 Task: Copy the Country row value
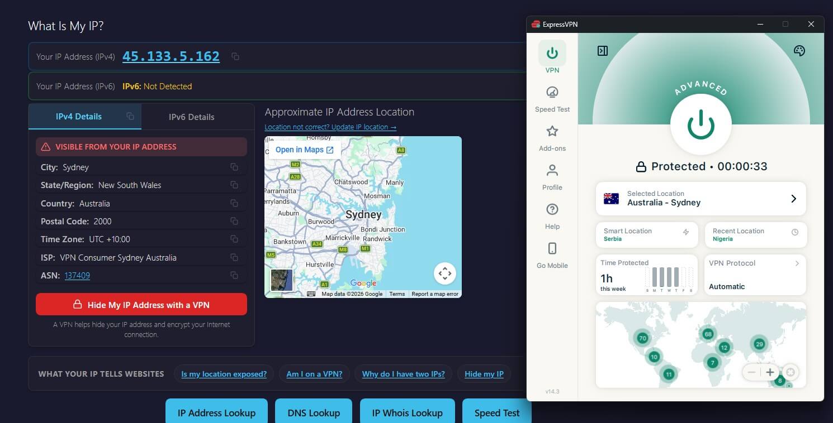[234, 203]
